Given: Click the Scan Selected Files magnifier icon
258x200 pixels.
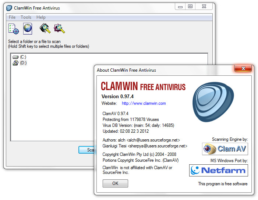Looking at the screenshot, I should pyautogui.click(x=59, y=28).
